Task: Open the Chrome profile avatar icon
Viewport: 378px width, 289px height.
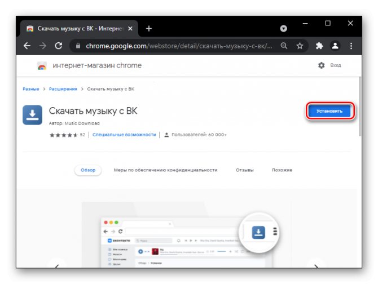Action: click(x=335, y=46)
